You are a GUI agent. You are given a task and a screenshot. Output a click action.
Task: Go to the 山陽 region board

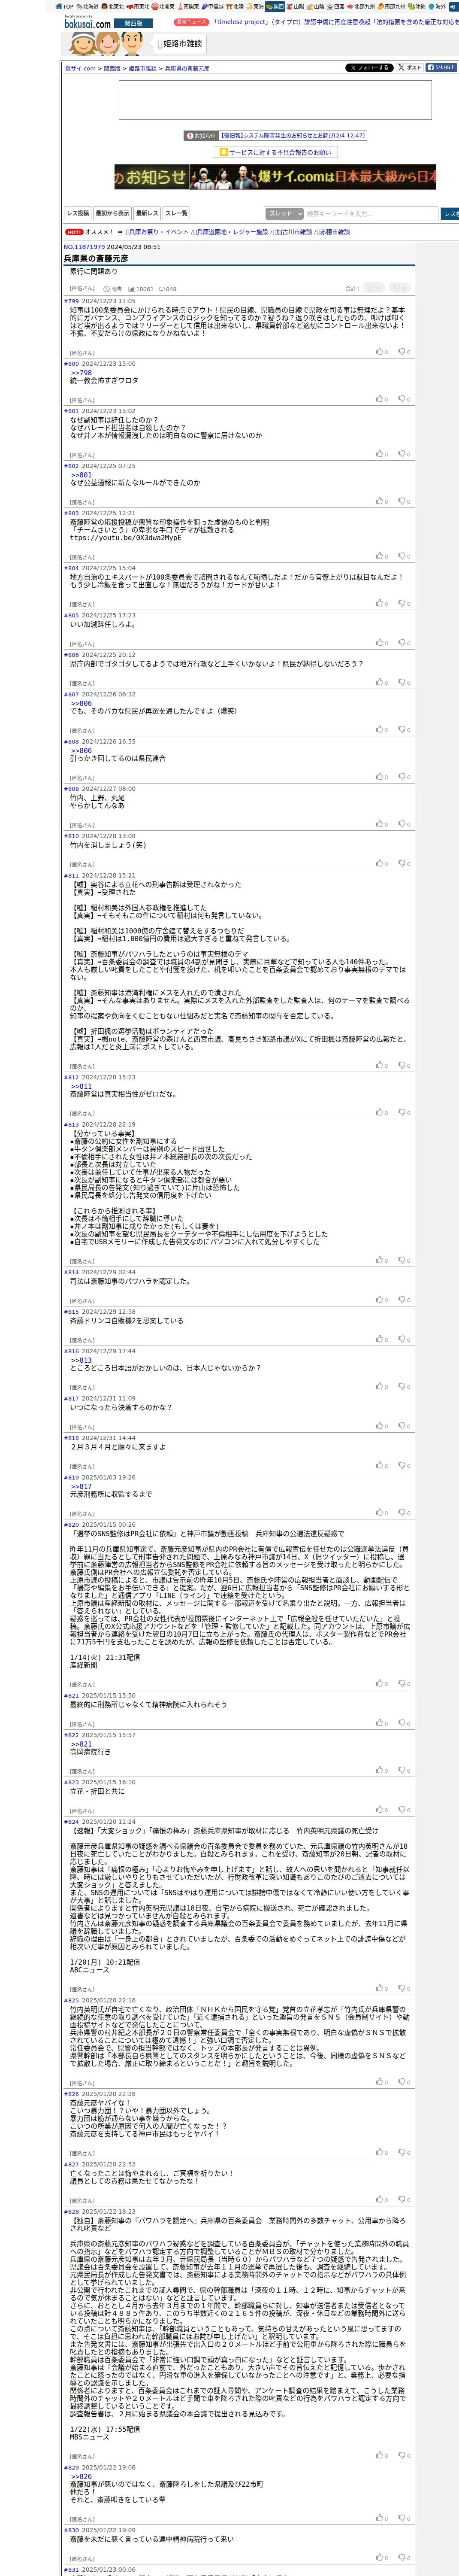pos(295,6)
